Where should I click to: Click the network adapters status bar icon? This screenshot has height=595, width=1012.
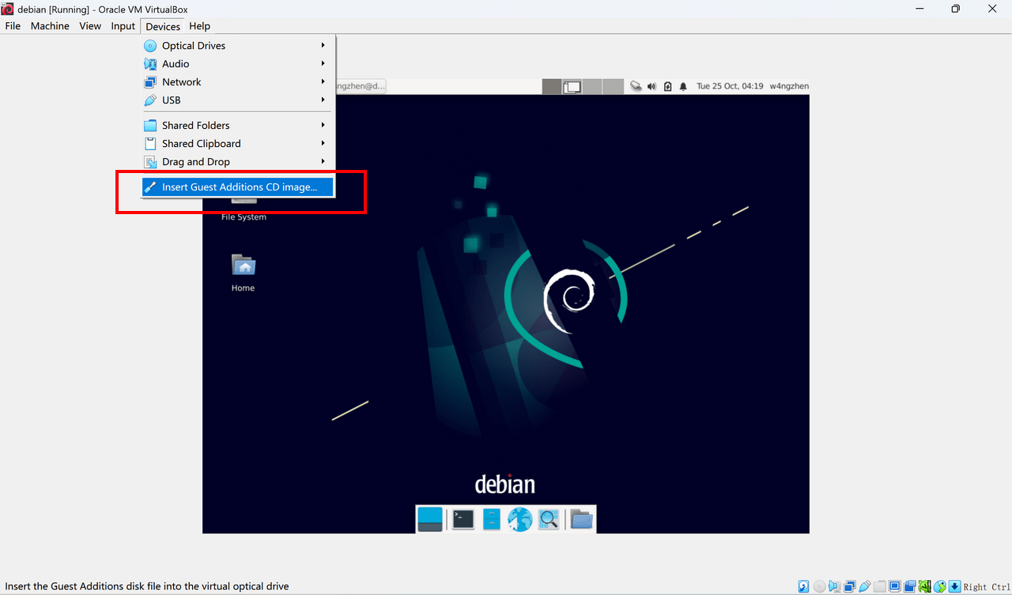(x=849, y=586)
